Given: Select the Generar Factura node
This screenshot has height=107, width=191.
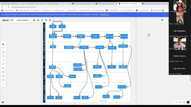Looking at the screenshot, I should (123, 46).
